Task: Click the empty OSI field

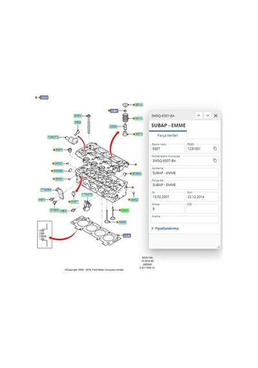Action: click(x=203, y=209)
